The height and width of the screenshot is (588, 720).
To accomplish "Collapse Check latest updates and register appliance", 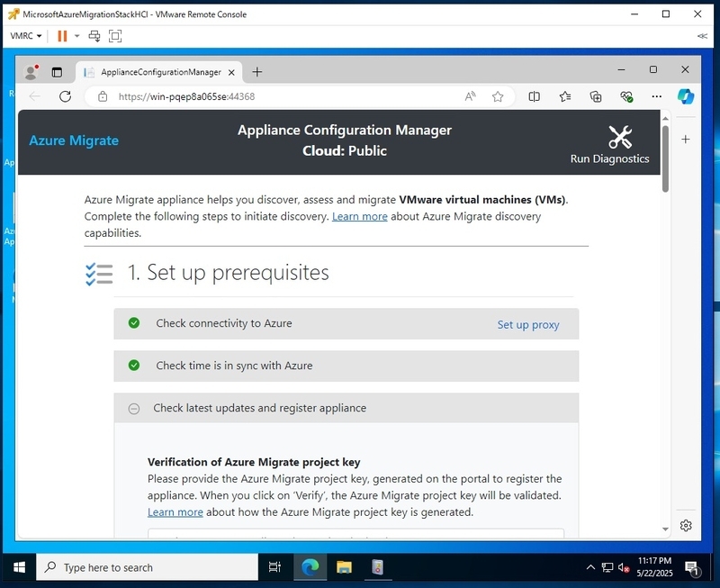I will 346,408.
